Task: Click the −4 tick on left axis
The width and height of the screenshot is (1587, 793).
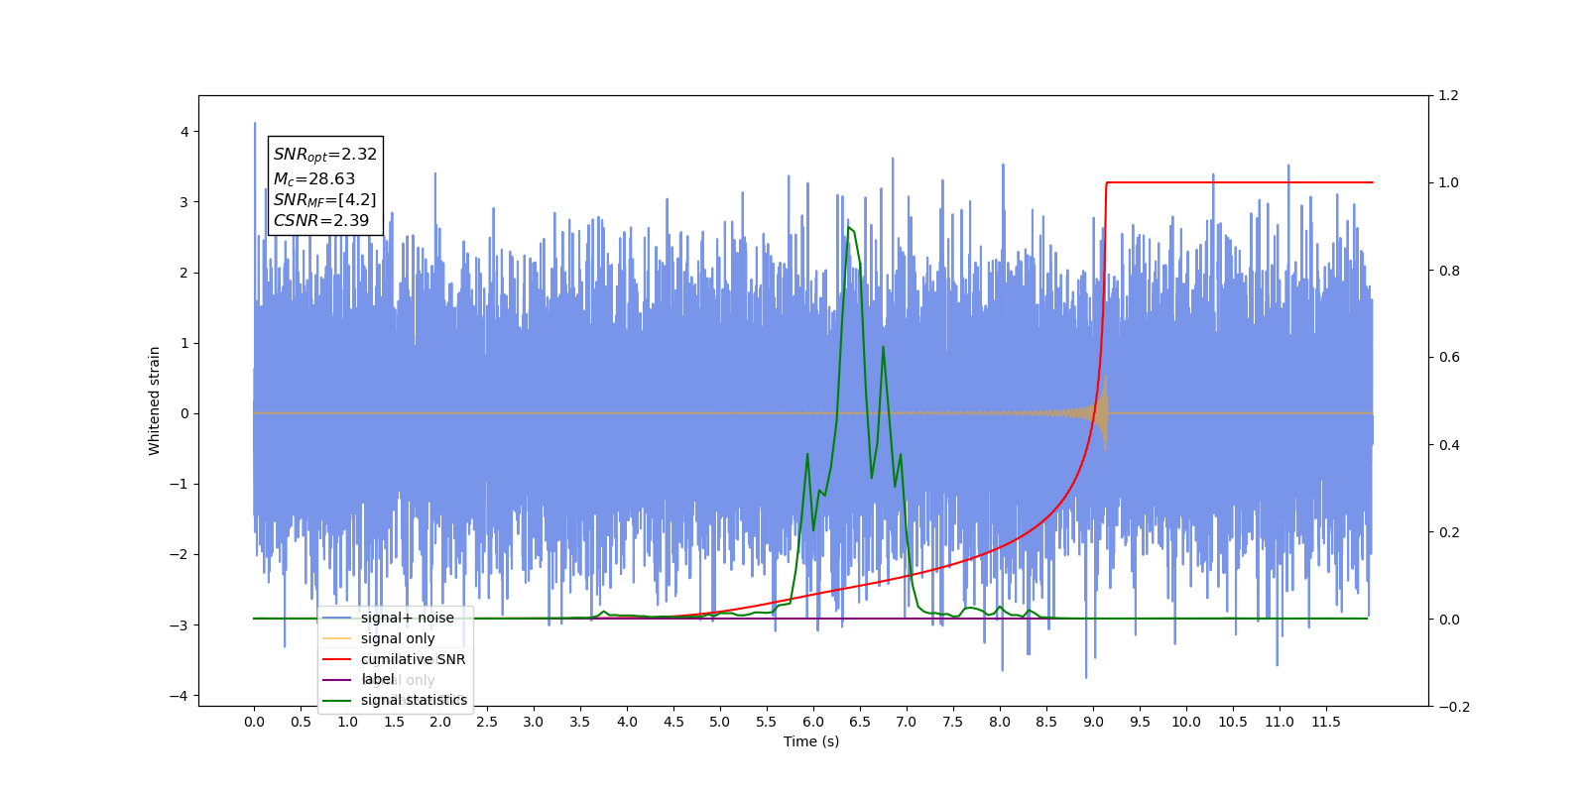Action: point(180,696)
